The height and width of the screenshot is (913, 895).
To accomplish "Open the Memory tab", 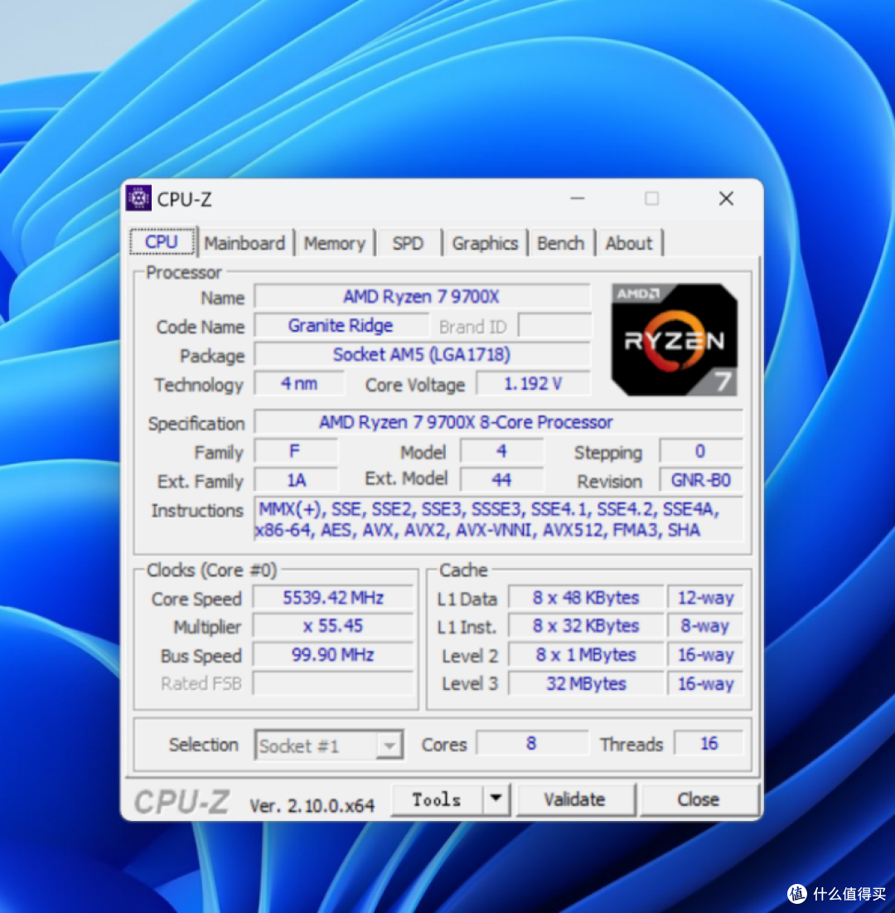I will (335, 243).
